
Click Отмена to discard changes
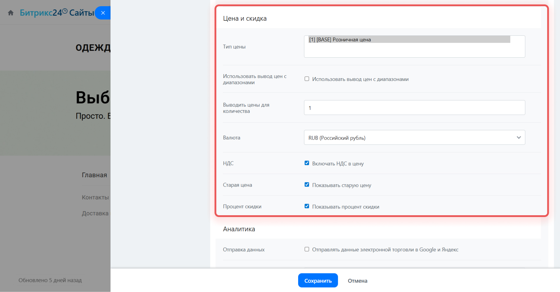pos(357,281)
